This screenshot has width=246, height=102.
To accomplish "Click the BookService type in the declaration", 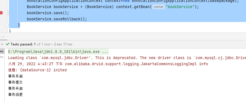I will (x=39, y=7).
